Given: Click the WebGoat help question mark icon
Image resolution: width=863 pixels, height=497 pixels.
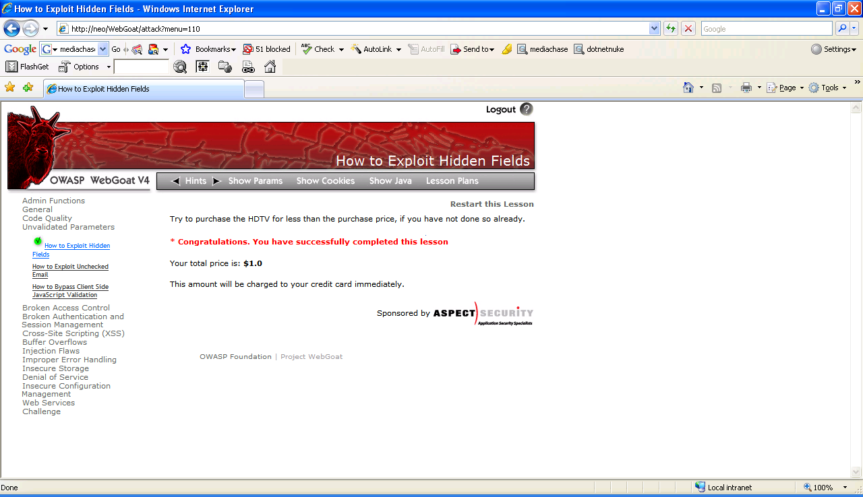Looking at the screenshot, I should [x=526, y=109].
